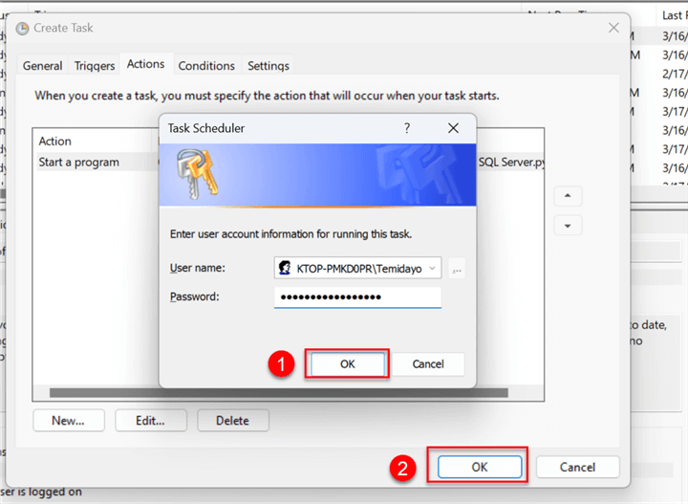This screenshot has width=688, height=504.
Task: Click the Delete action button
Action: (232, 421)
